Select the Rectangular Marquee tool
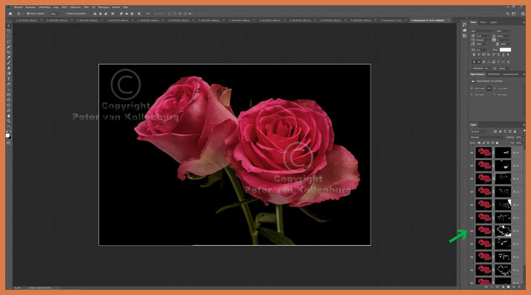This screenshot has height=295, width=531. click(x=9, y=37)
